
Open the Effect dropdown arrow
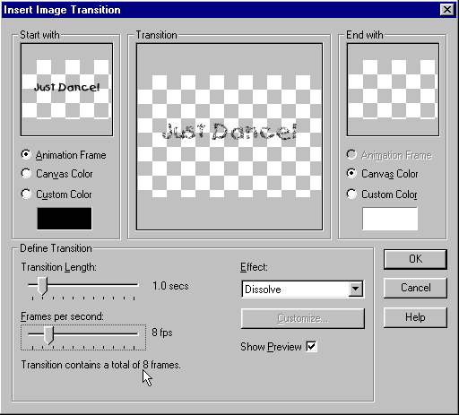click(355, 289)
